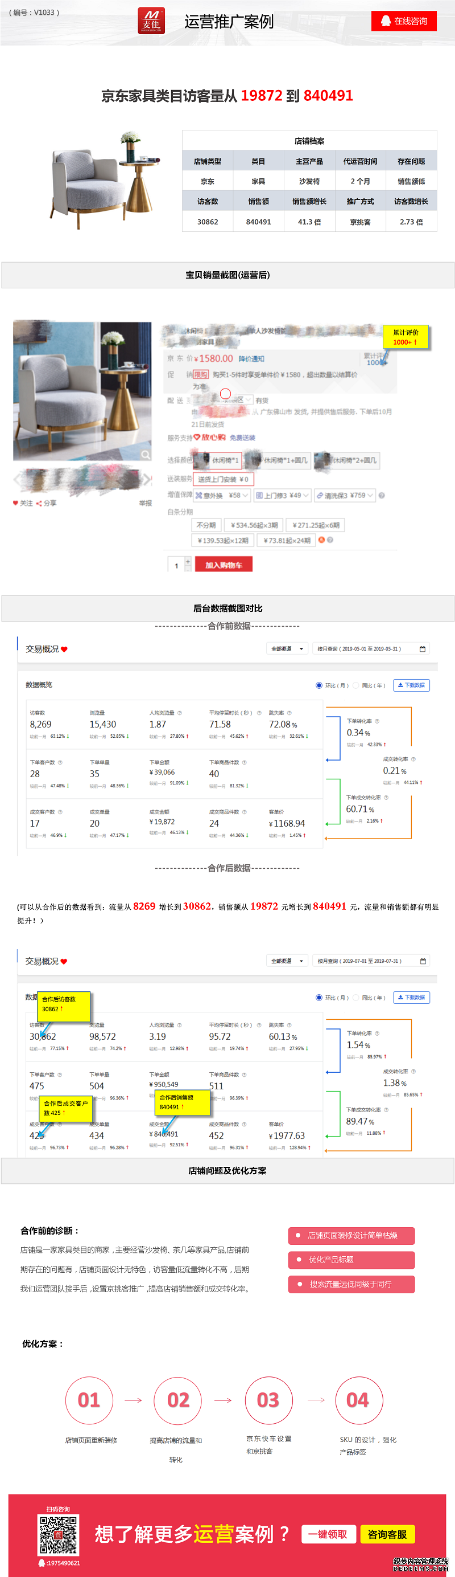The image size is (455, 1577).
Task: Click the 降价通知 price-drop notice link
Action: (251, 359)
